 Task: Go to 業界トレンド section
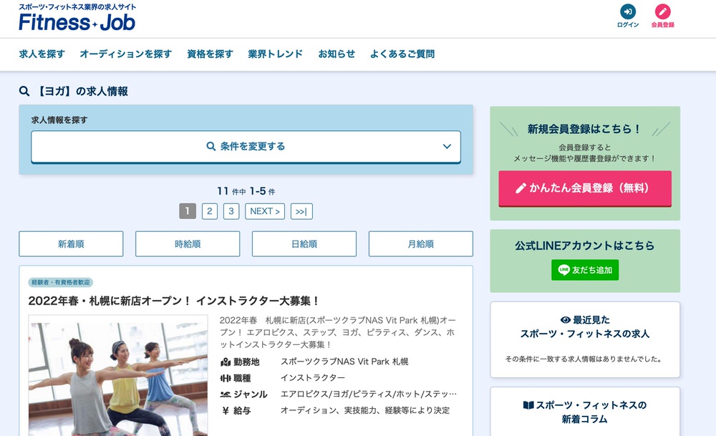tap(275, 54)
